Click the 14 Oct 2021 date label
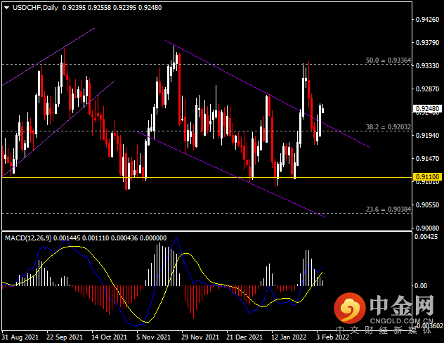The height and width of the screenshot is (343, 444). 110,337
